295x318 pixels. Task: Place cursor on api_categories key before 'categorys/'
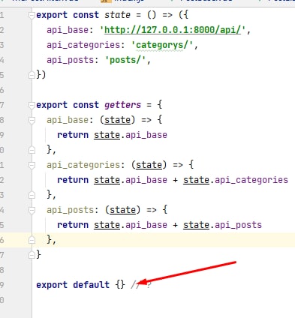coord(83,45)
